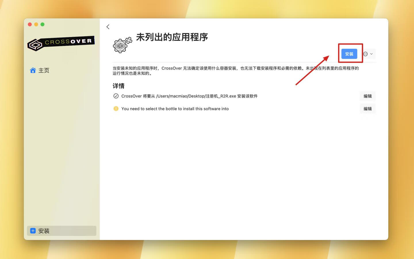Screen dimensions: 414x259
Task: Maximize the window with the green button
Action: (43, 24)
